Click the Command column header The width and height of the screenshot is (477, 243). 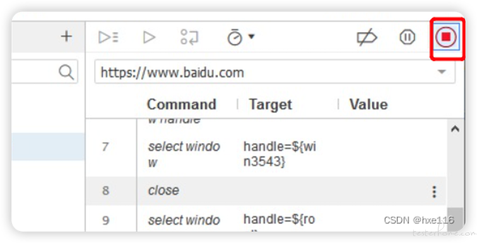pyautogui.click(x=181, y=105)
